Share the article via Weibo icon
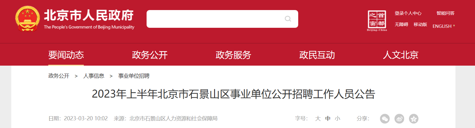Image resolution: width=475 pixels, height=128 pixels. click(399, 119)
